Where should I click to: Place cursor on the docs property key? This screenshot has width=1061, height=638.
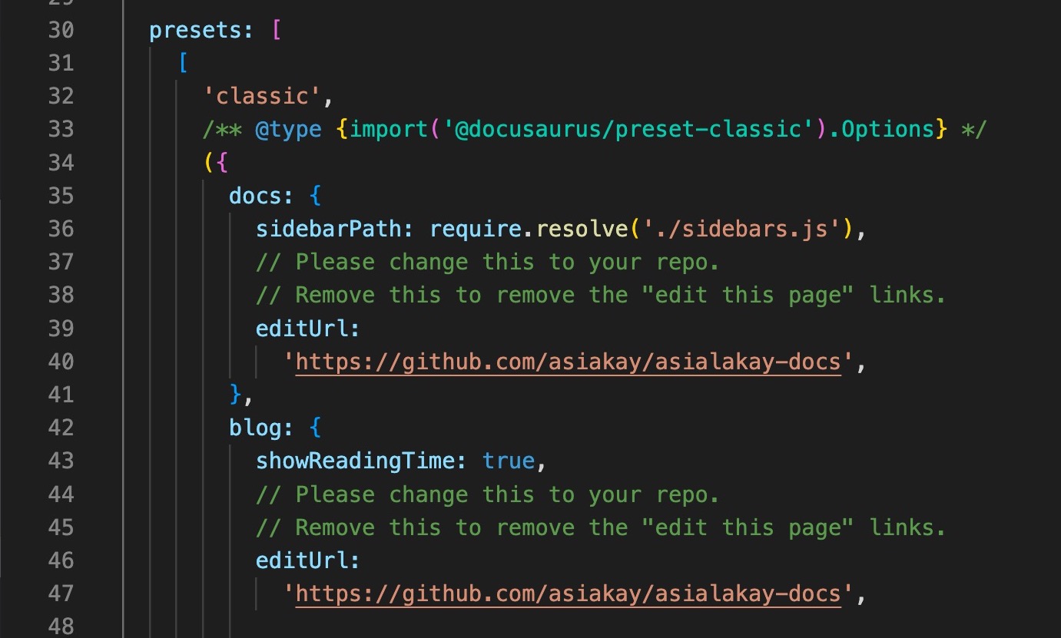[255, 196]
